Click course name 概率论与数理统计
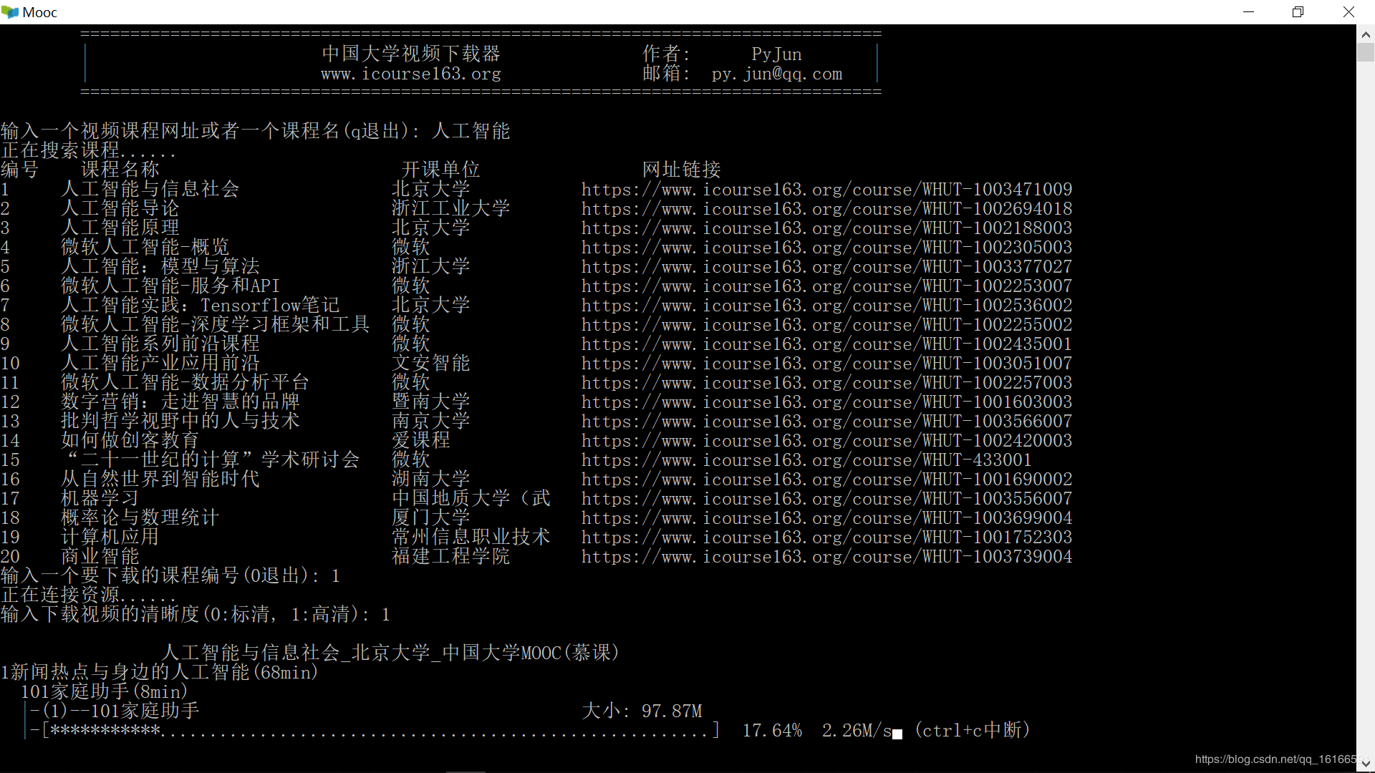 click(140, 517)
